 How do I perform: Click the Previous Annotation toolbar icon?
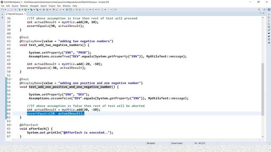click(93, 10)
